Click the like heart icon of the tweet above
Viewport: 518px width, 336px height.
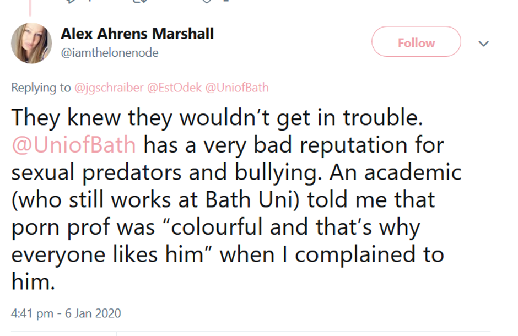coord(207,1)
